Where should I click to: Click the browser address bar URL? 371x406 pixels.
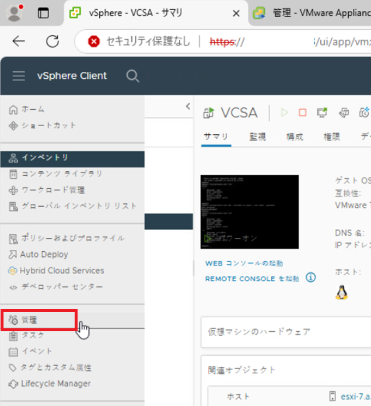coord(290,41)
